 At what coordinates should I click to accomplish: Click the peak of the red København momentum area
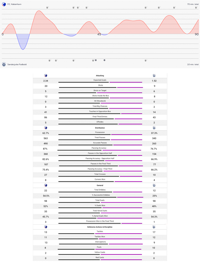[39, 11]
